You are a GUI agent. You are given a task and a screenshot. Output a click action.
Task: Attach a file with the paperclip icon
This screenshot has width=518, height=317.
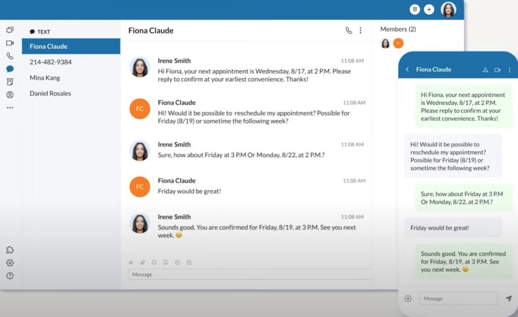point(142,262)
